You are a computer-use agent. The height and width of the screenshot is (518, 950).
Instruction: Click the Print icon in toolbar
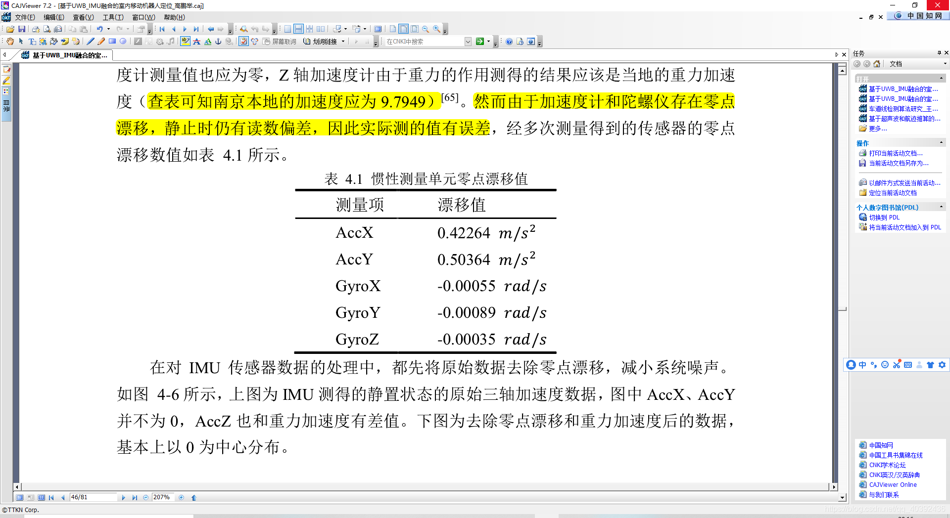click(x=36, y=29)
